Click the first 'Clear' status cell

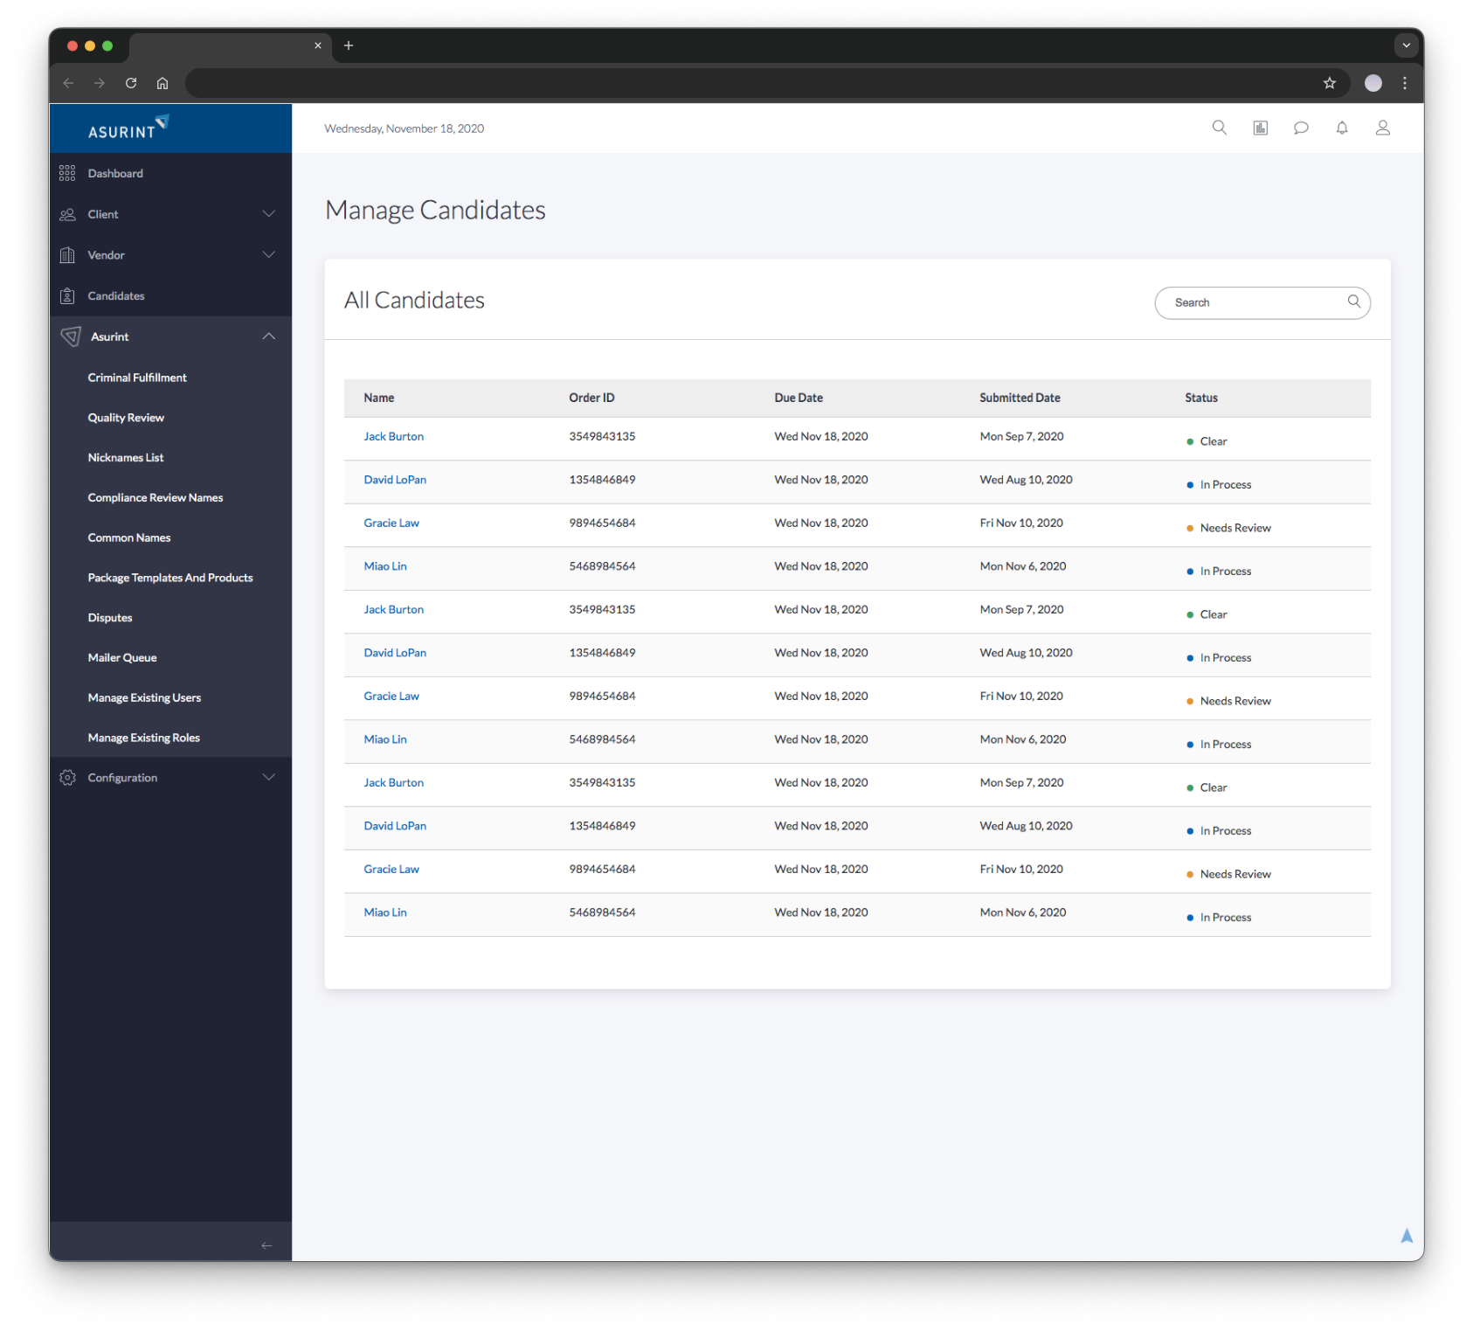click(x=1207, y=441)
